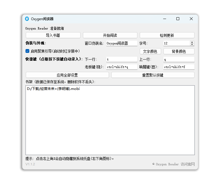The height and width of the screenshot is (184, 220).
Task: Apply settings with 应用全部设置
Action: coord(67,75)
